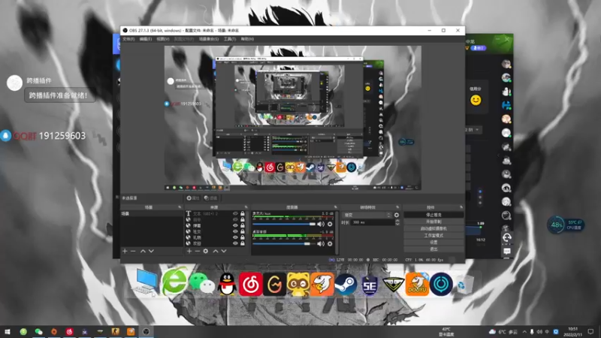The width and height of the screenshot is (601, 338).
Task: Enable 工作室模式 studio mode
Action: [433, 236]
